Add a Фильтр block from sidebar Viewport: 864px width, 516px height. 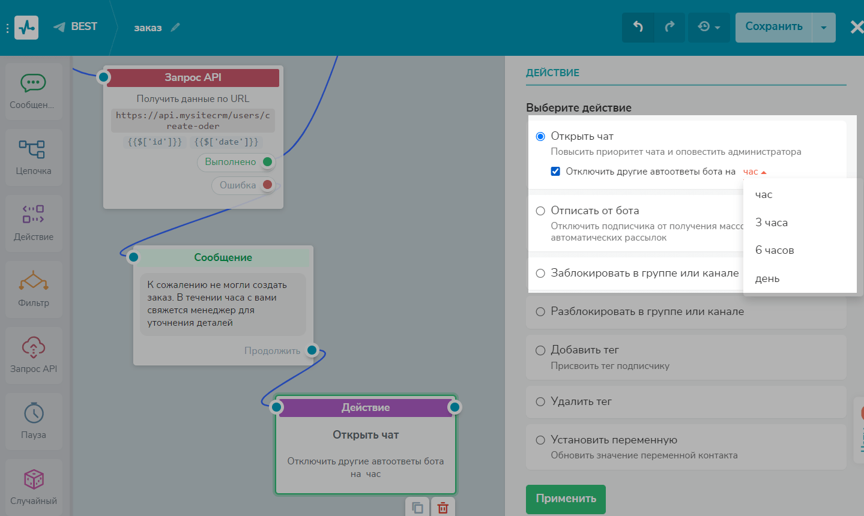34,289
